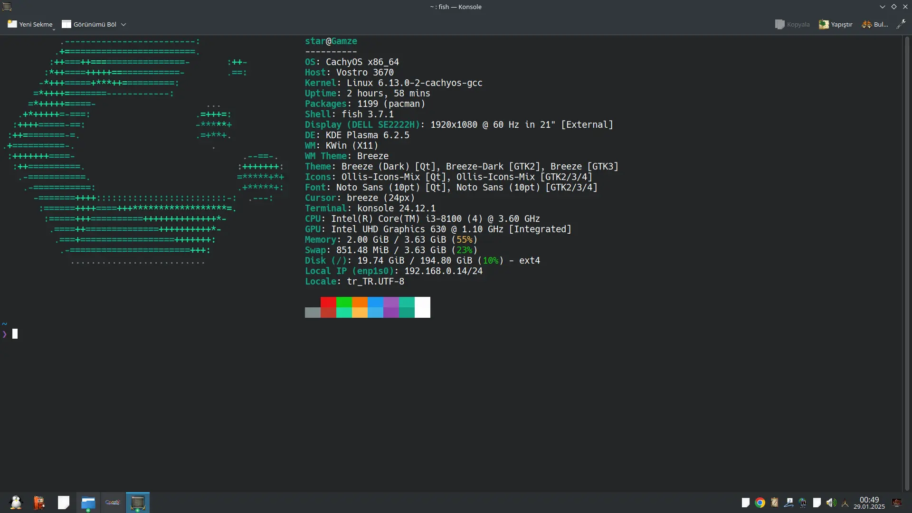Click the Terminal: konsole 24.12.1 line
Viewport: 912px width, 513px height.
370,209
